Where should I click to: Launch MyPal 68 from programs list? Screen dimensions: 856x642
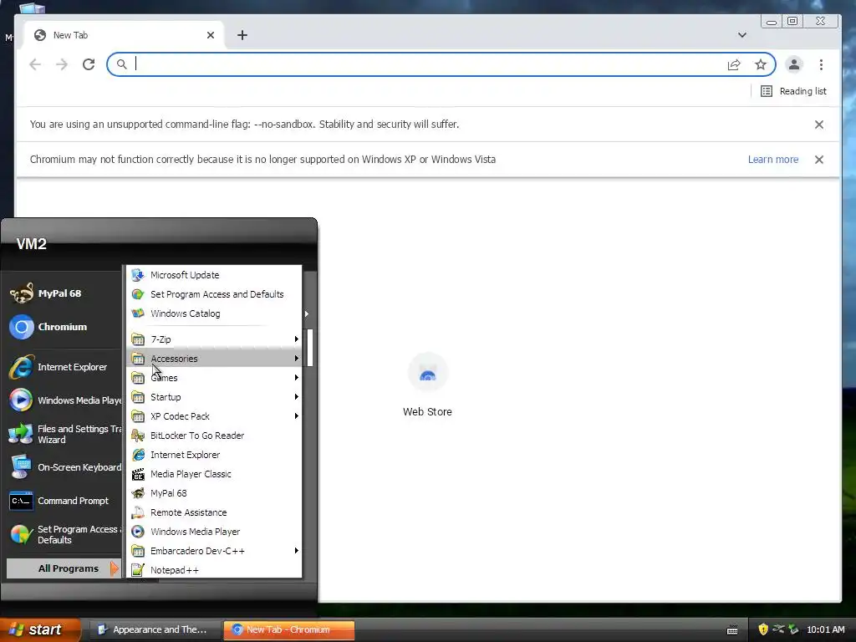tap(214, 493)
